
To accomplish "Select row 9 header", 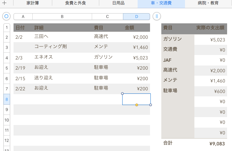I will click(x=7, y=110).
